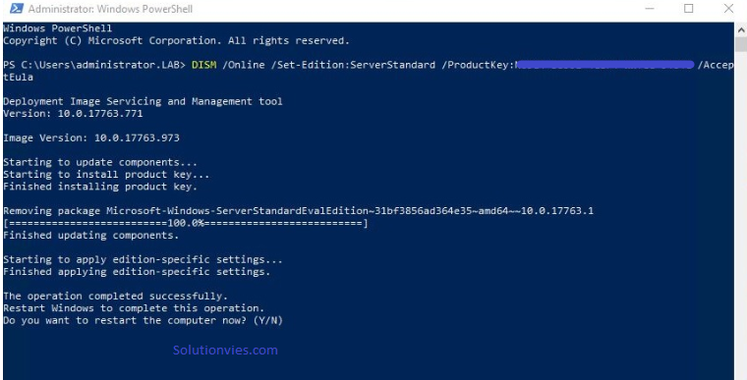Click the vertical scrollbar thumb
Image resolution: width=747 pixels, height=380 pixels.
(x=741, y=44)
